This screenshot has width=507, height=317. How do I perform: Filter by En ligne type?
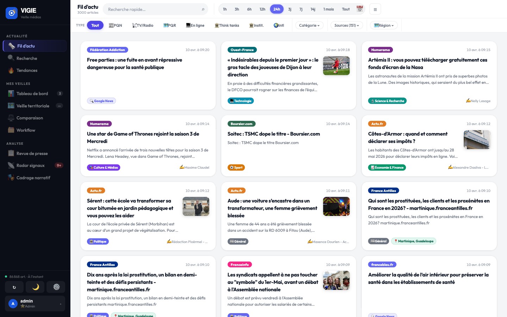tap(195, 25)
